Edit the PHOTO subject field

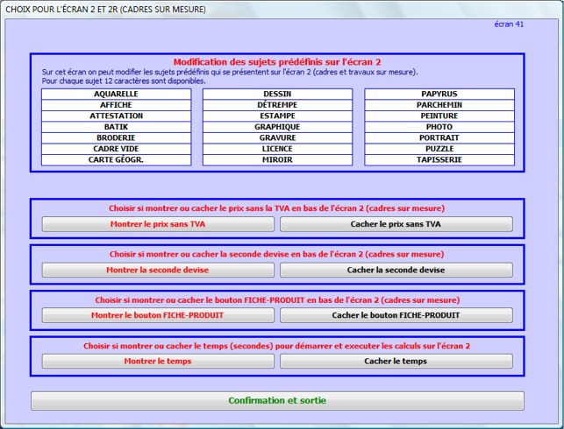439,127
